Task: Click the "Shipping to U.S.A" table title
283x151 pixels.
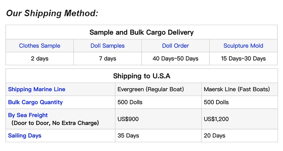Action: (x=141, y=76)
